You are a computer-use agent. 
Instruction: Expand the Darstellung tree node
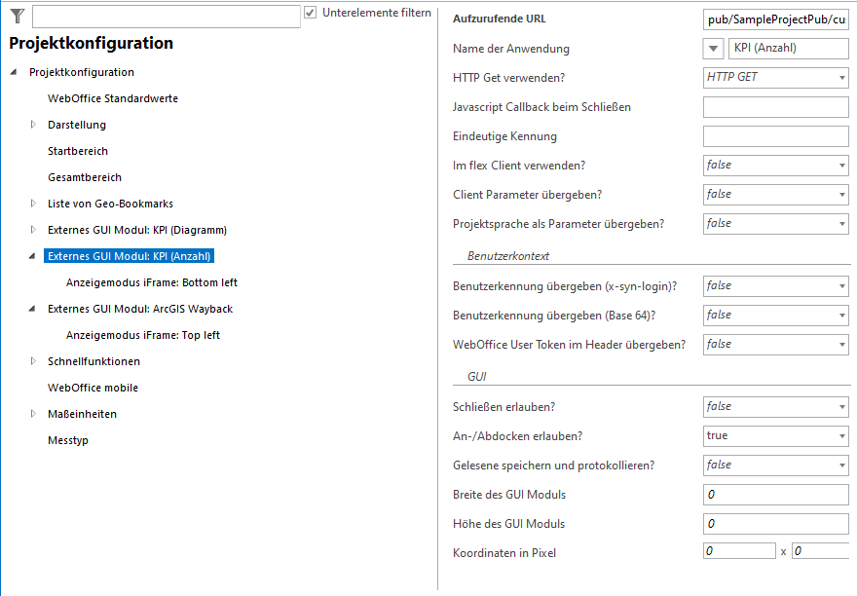coord(31,125)
